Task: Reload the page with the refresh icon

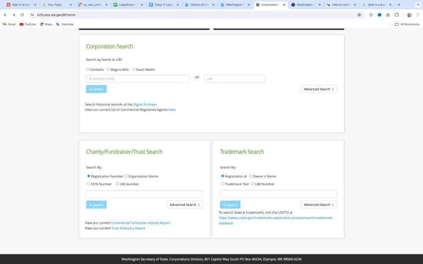Action: 22,15
